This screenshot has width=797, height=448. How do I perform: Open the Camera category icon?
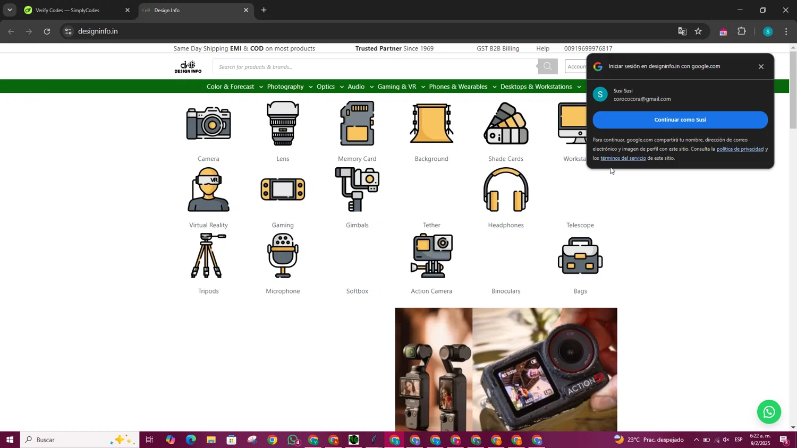pyautogui.click(x=208, y=123)
